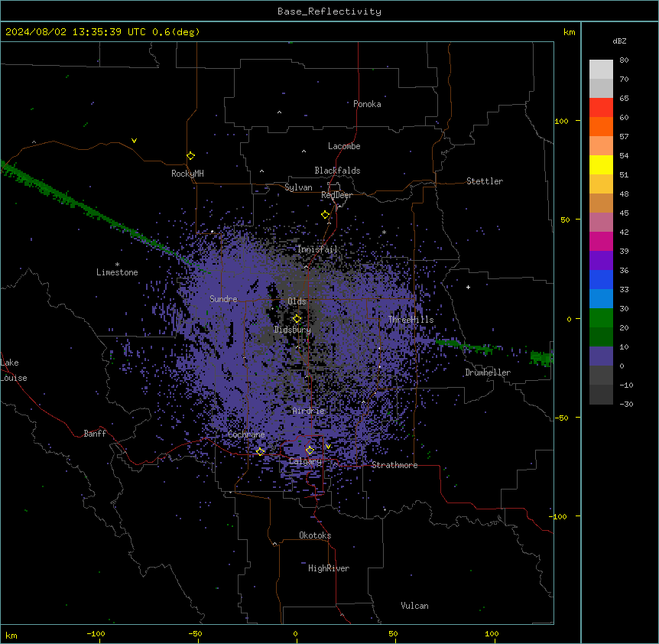This screenshot has width=659, height=644.
Task: Select the Calgary label
Action: coord(305,461)
